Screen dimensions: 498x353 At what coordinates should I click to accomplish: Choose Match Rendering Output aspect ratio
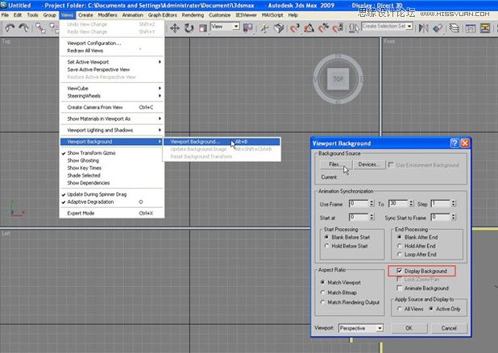click(x=322, y=302)
